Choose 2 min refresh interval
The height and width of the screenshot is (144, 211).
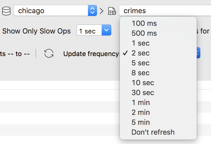click(158, 112)
